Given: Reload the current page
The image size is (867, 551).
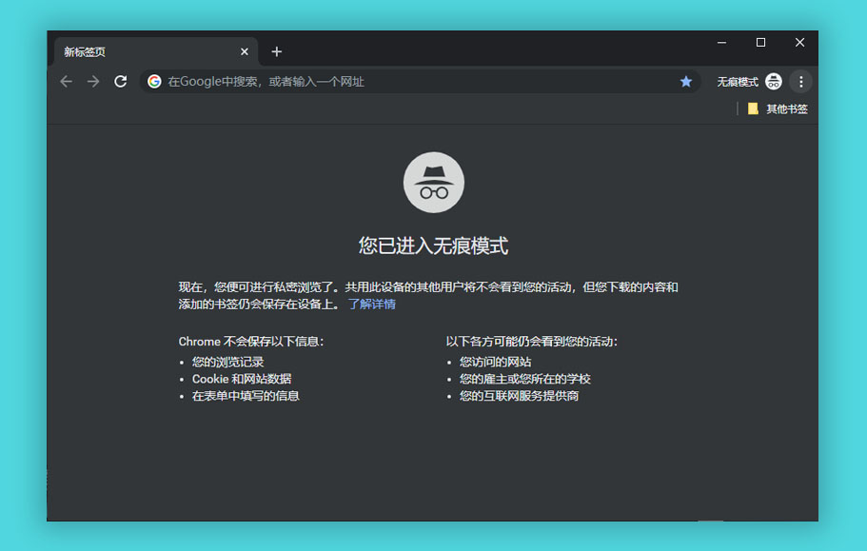Looking at the screenshot, I should (120, 81).
